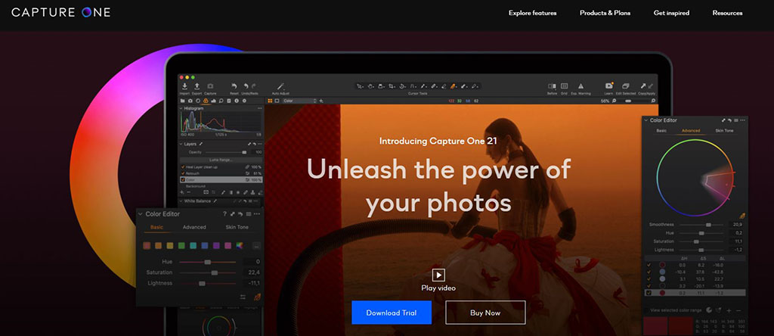The width and height of the screenshot is (774, 336).
Task: Click the Import icon in the toolbar
Action: [184, 86]
